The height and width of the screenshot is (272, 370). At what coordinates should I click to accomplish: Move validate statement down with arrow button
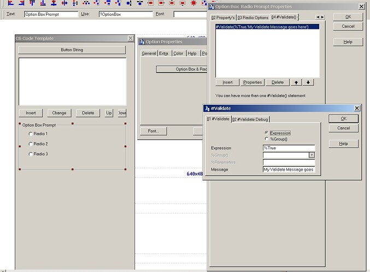click(x=308, y=82)
